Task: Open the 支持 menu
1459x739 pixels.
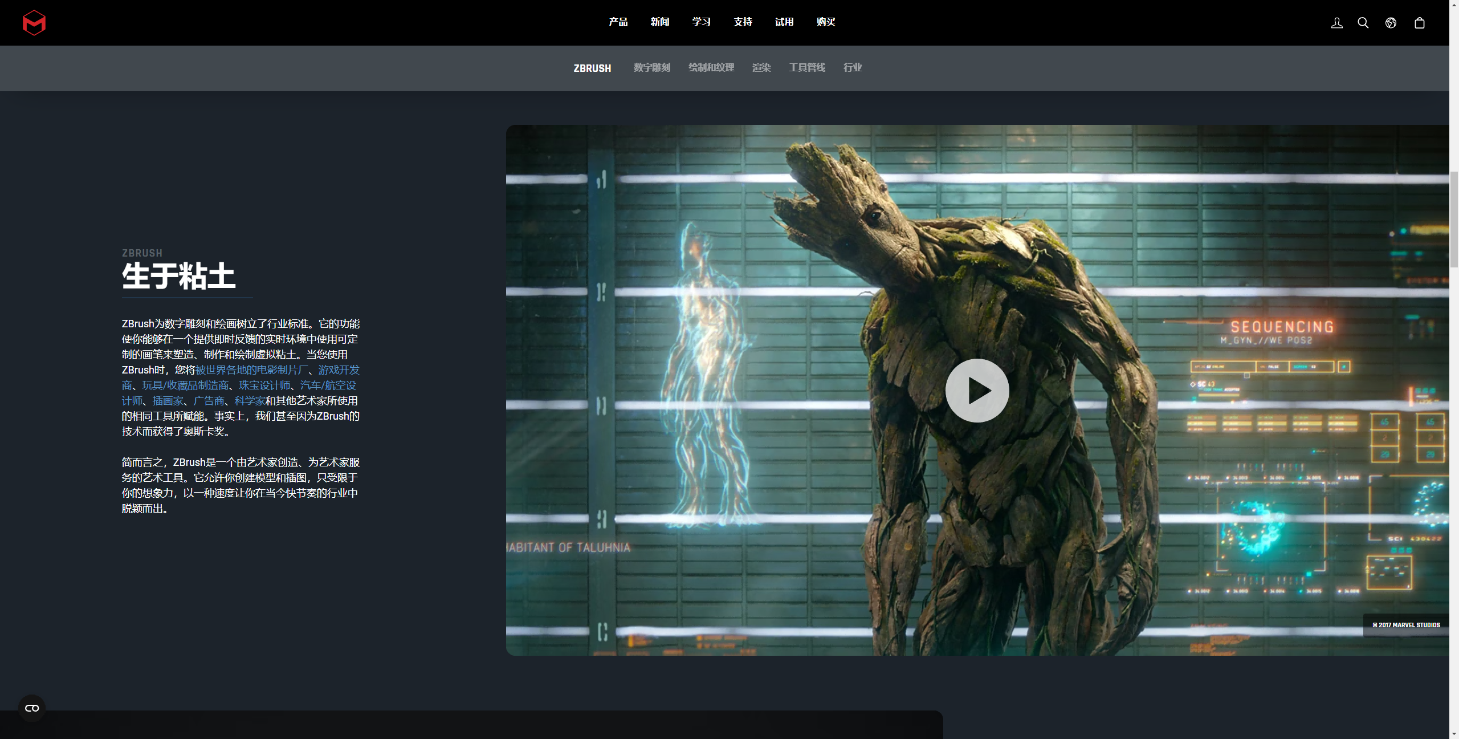Action: click(x=743, y=22)
